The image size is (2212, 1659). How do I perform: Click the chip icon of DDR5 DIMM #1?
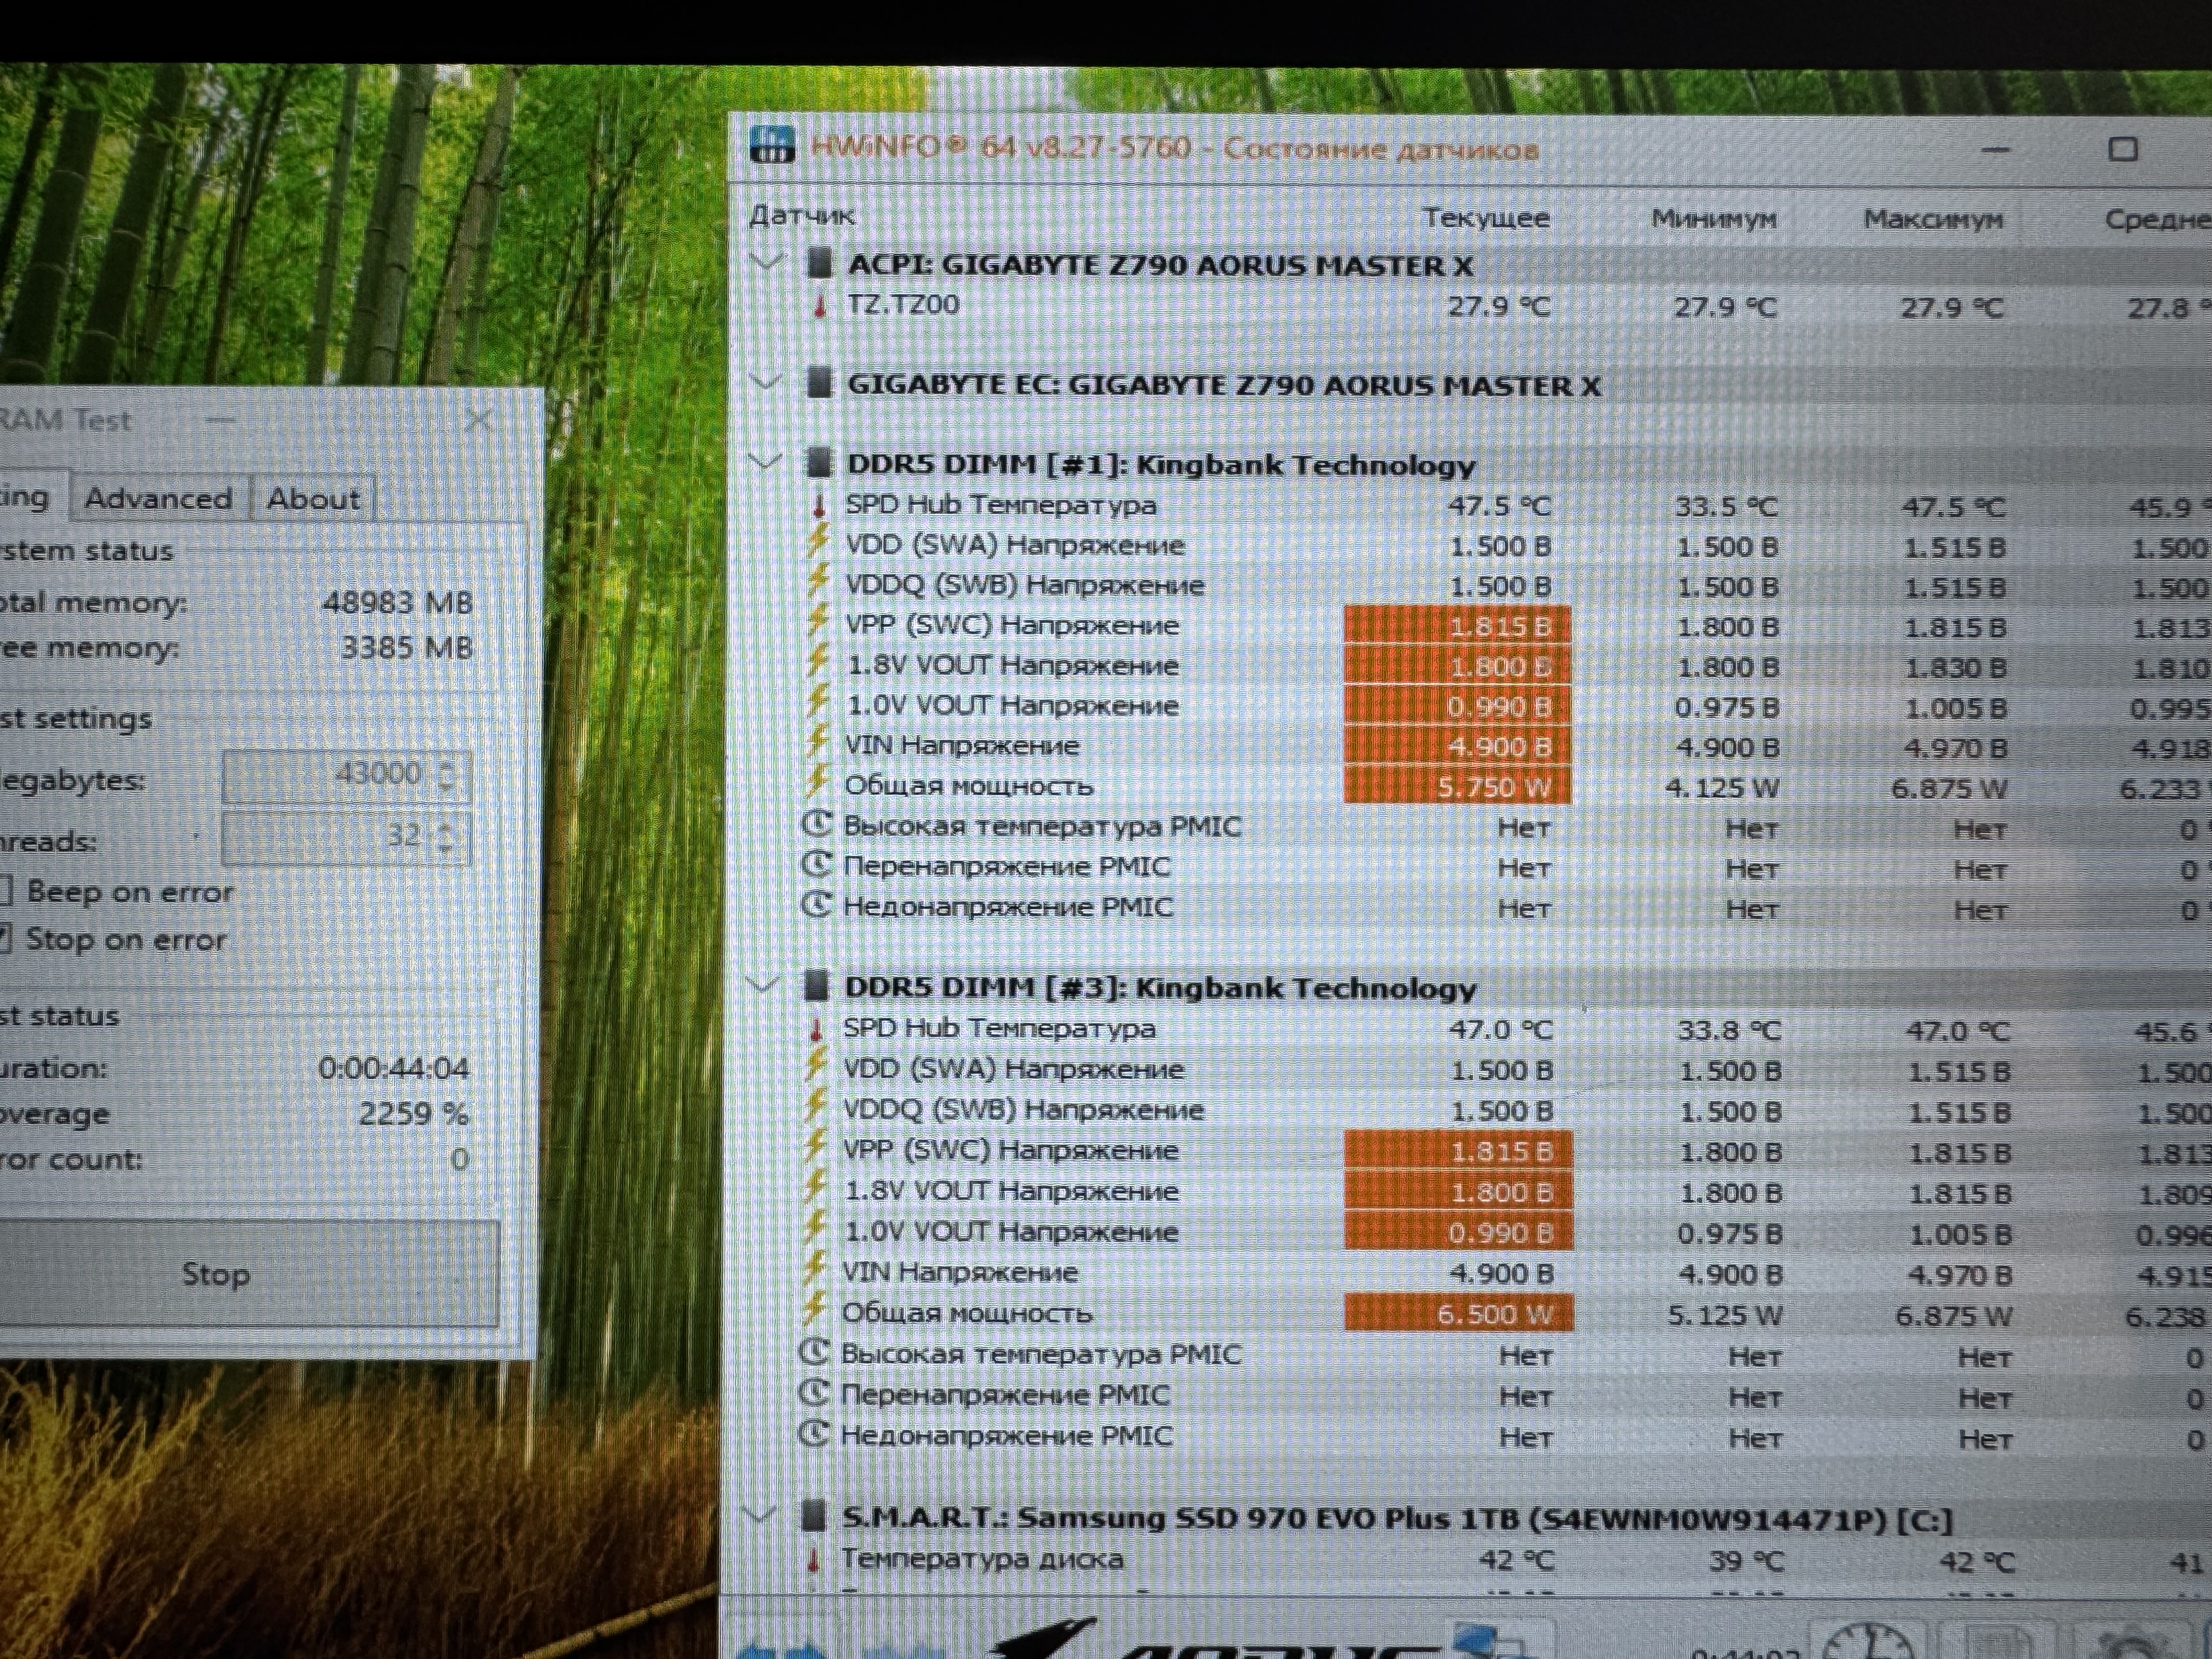(819, 463)
